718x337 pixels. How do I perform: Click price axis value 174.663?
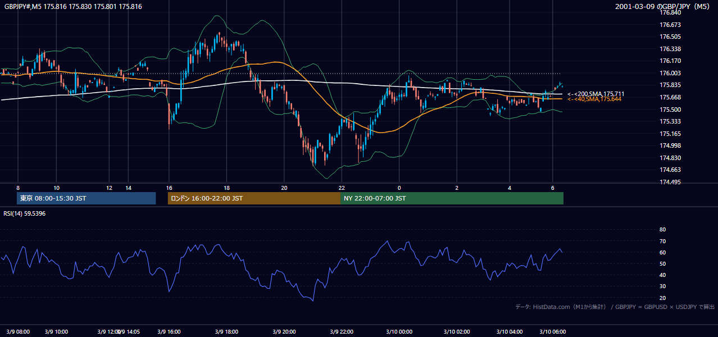click(671, 170)
